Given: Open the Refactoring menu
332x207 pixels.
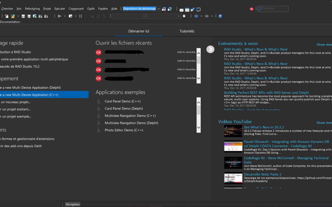Looking at the screenshot, I should click(x=32, y=9).
